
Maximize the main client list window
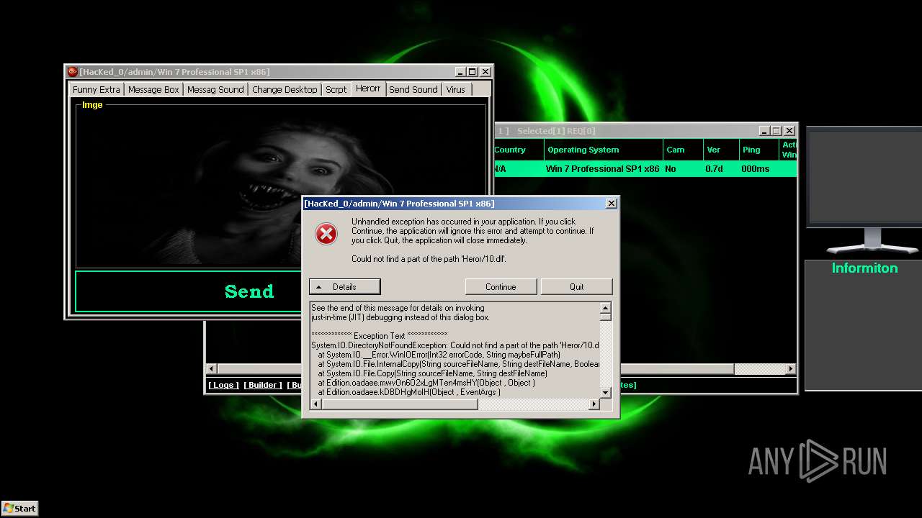pos(776,131)
